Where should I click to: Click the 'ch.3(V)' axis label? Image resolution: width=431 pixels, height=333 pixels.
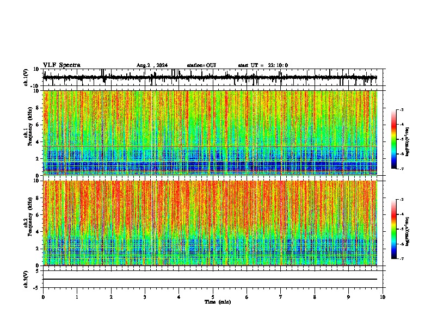26,279
